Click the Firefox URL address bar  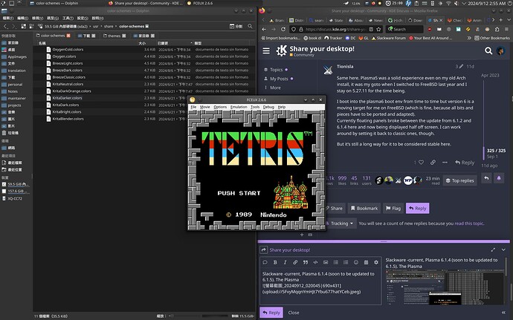(x=335, y=29)
